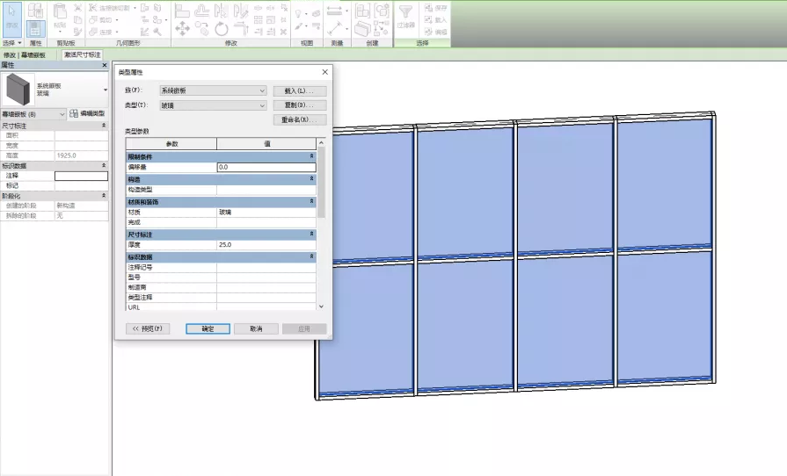This screenshot has width=787, height=476.
Task: Click the Edit selection icon (编辑)
Action: pos(428,32)
